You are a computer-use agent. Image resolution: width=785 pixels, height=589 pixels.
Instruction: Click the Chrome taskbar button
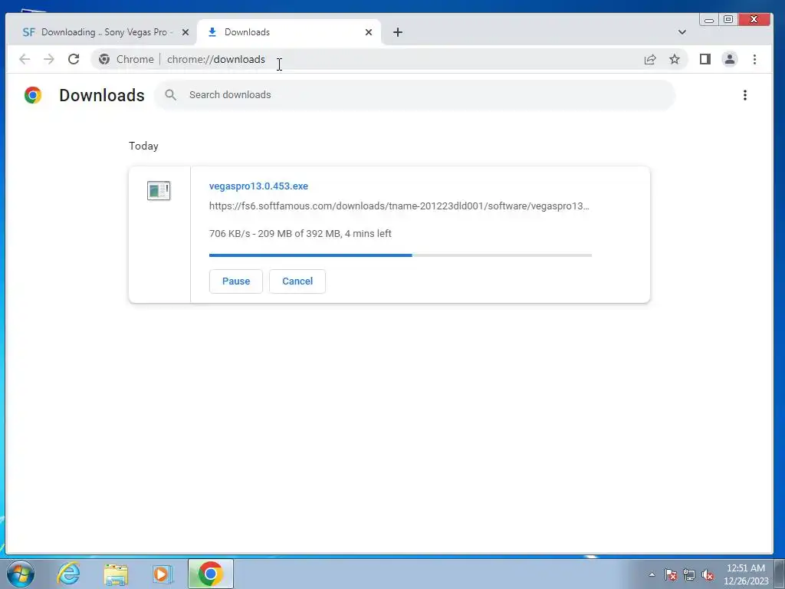point(210,574)
